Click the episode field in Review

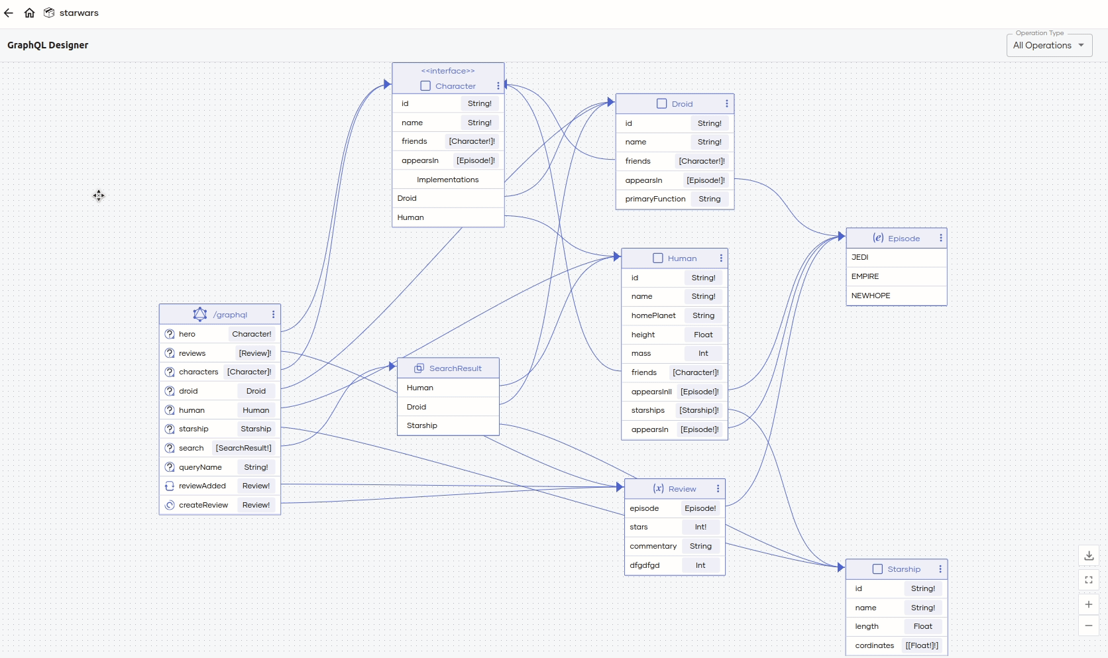coord(675,508)
